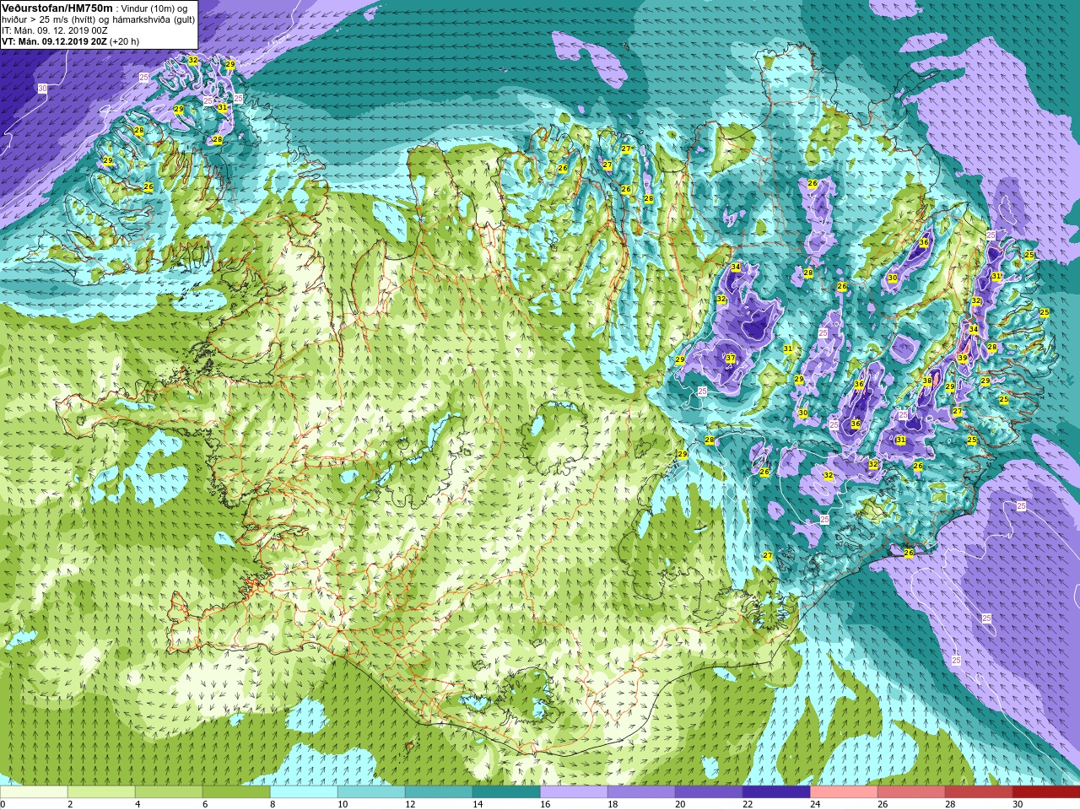Image resolution: width=1080 pixels, height=810 pixels.
Task: Select the IT: Mán. 09. 12. 2019 00Z line
Action: [x=55, y=30]
